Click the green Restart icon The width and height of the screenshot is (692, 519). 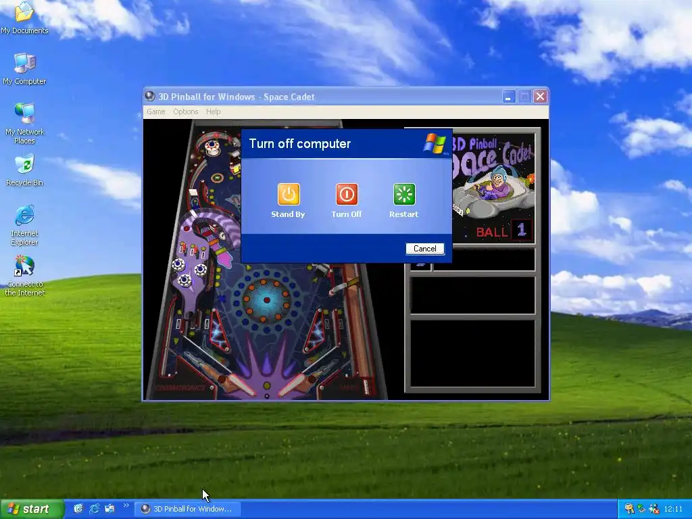click(x=404, y=194)
